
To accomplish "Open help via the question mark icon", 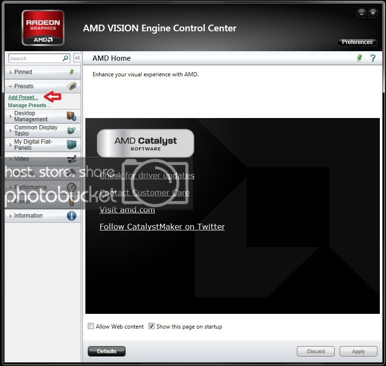I will pyautogui.click(x=373, y=58).
